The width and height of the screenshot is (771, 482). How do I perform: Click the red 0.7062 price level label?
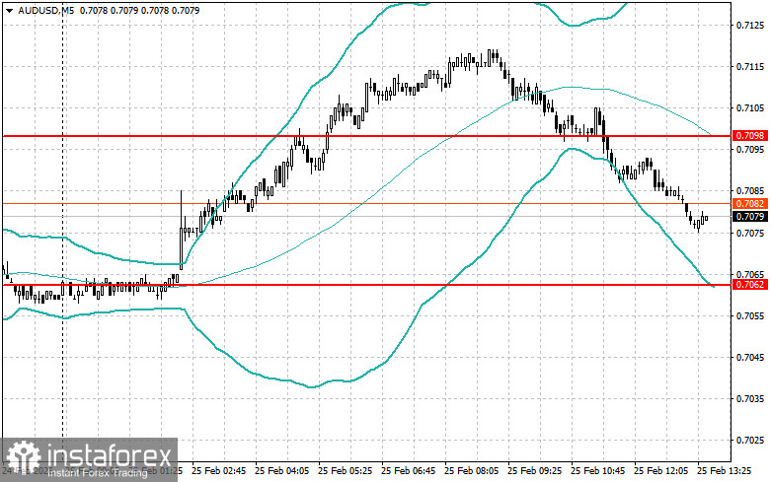[750, 285]
